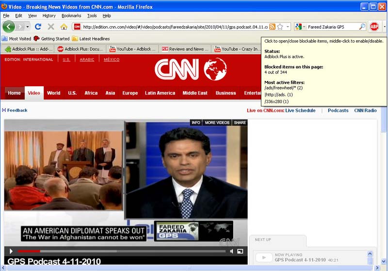Toggle fullscreen video icon
The width and height of the screenshot is (388, 271).
coord(240,251)
